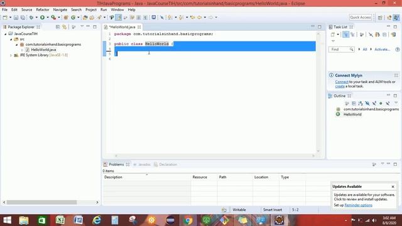Click the New Java Class icon

coord(73,18)
